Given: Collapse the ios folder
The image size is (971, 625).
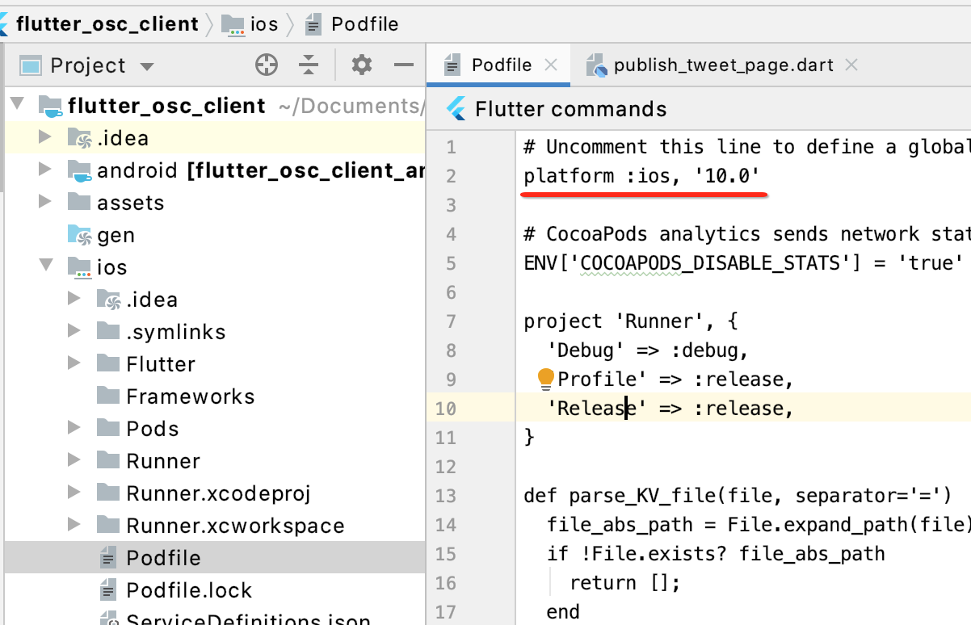Looking at the screenshot, I should click(45, 266).
